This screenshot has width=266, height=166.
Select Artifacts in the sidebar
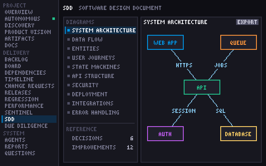pos(19,39)
